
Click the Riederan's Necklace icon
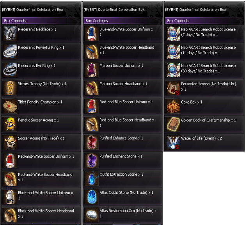click(x=10, y=34)
